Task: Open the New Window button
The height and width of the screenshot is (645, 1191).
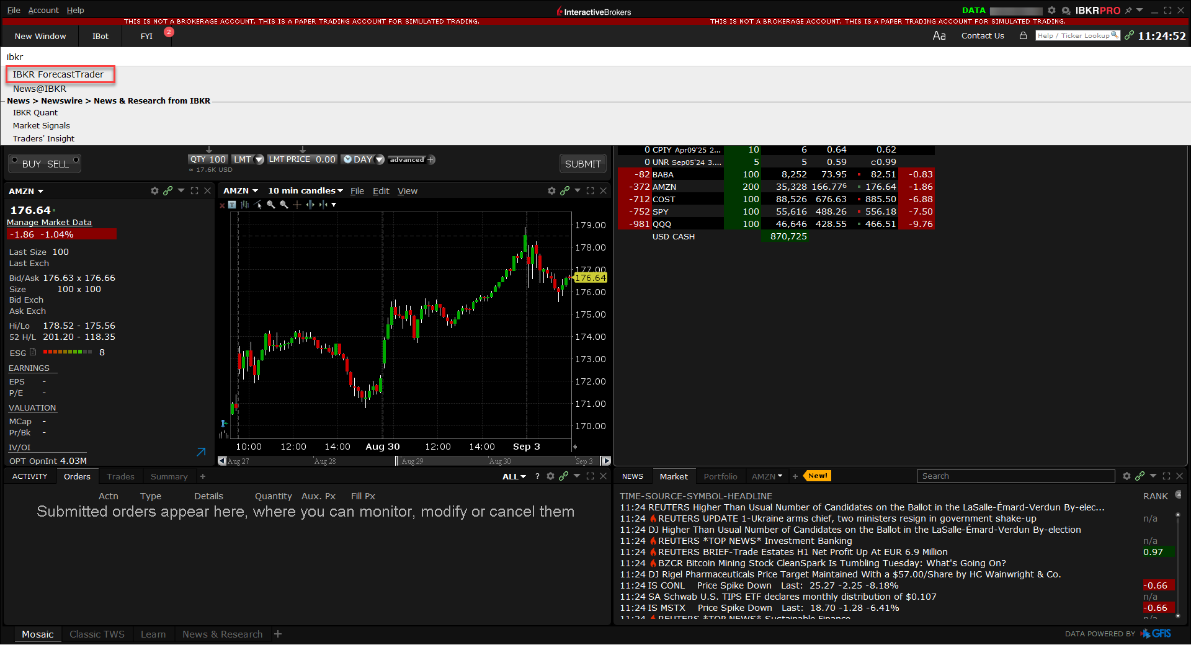Action: pos(40,36)
